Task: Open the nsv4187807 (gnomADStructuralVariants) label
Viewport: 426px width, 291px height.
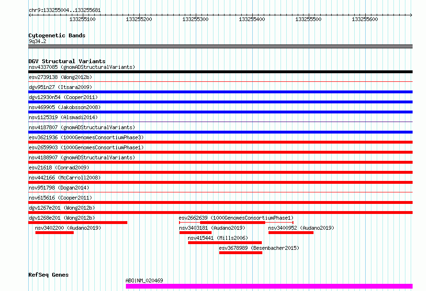Action: tap(82, 127)
